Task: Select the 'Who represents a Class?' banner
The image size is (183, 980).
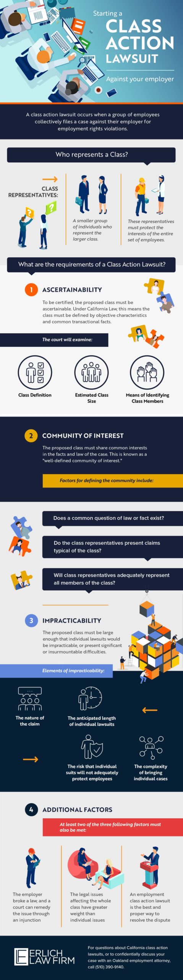Action: [91, 155]
